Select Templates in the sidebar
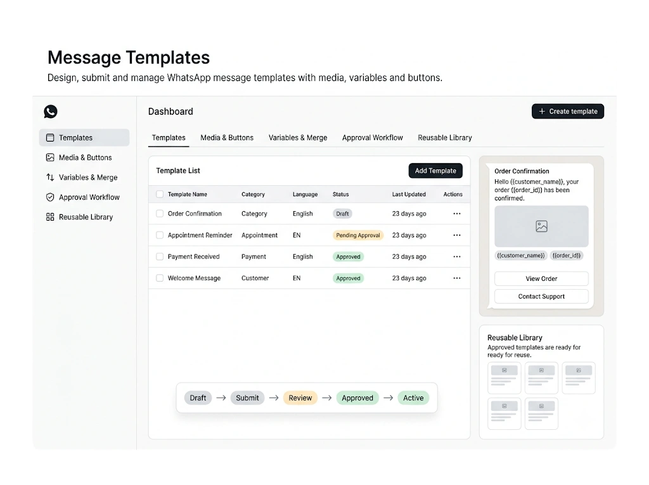Screen dimensions: 649x485 pyautogui.click(x=84, y=138)
